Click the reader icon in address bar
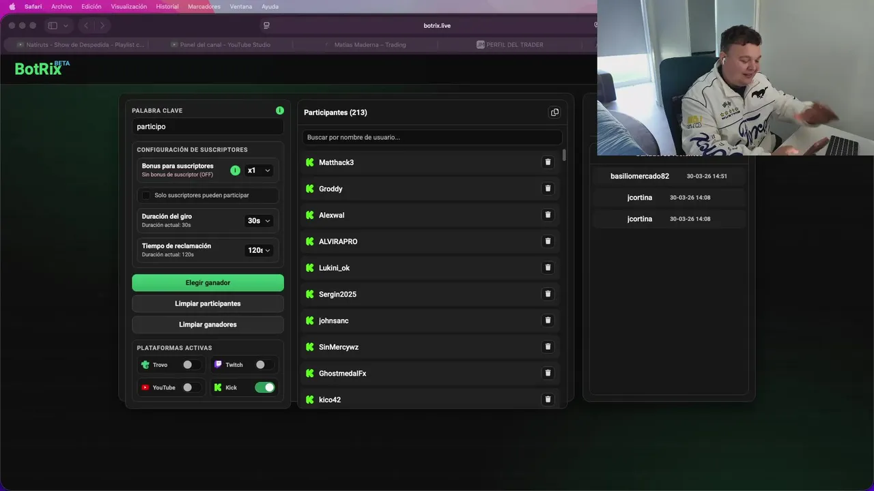 point(266,25)
